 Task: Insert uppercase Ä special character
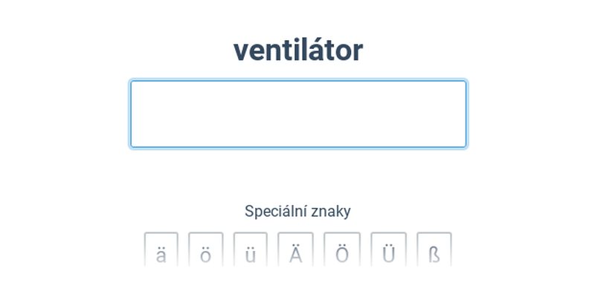295,251
